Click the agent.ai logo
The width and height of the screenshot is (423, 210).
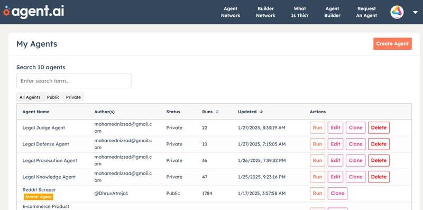pos(34,12)
